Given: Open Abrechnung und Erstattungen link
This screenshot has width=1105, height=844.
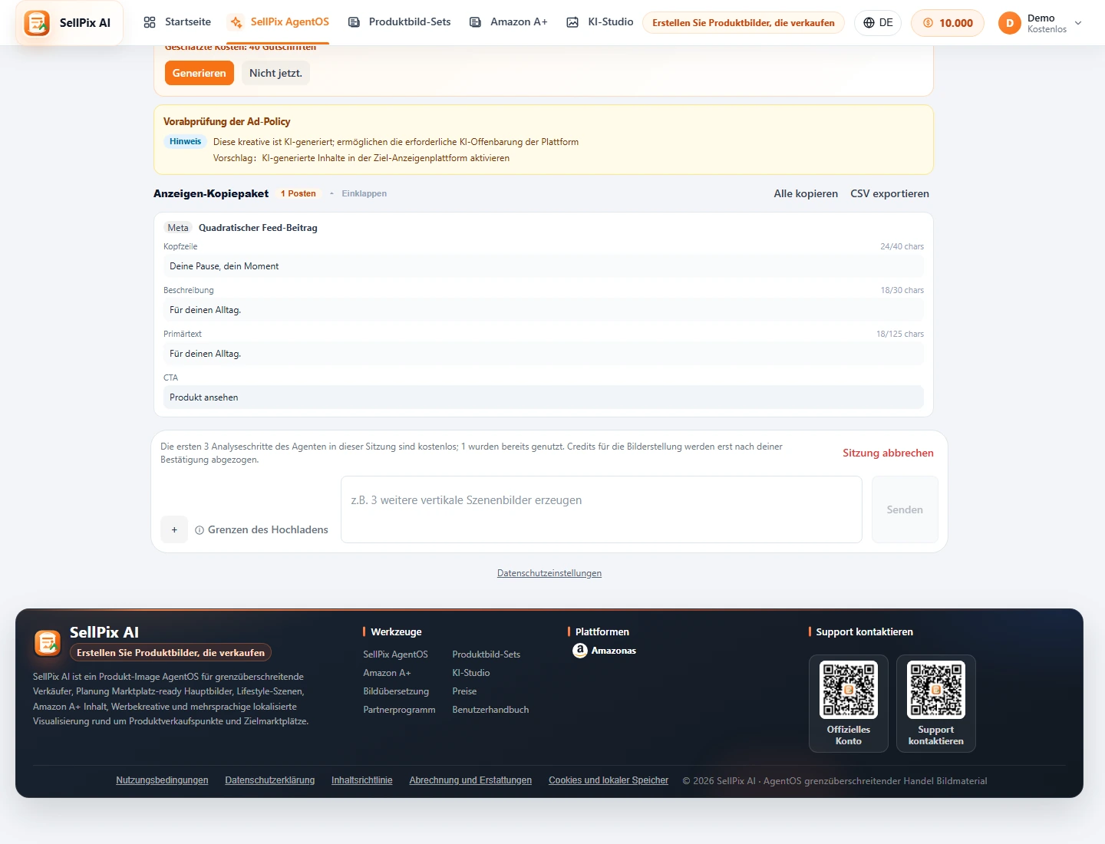Looking at the screenshot, I should click(x=470, y=780).
